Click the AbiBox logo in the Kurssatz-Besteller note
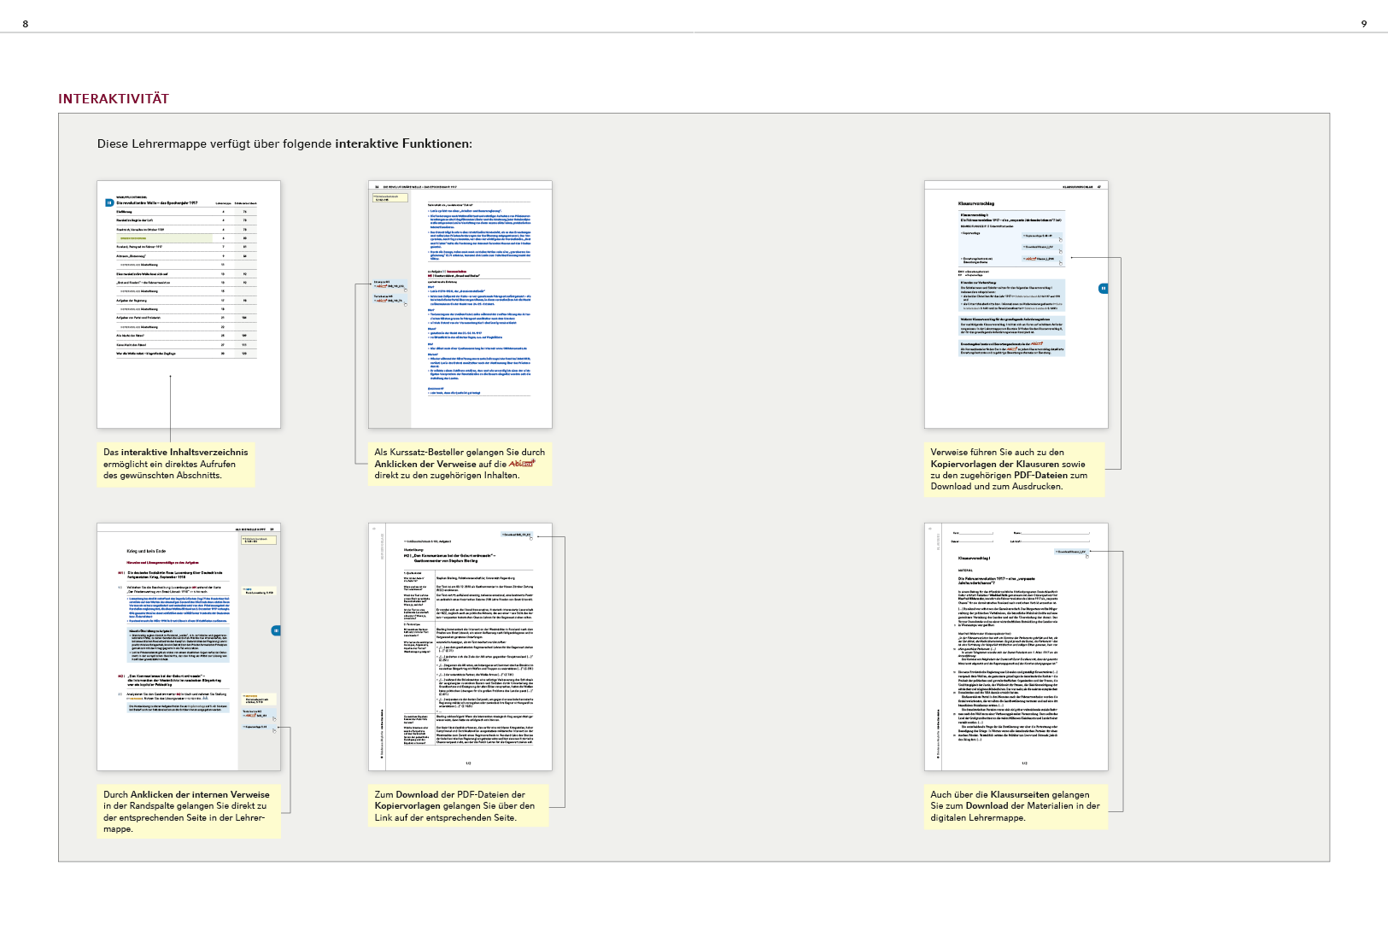 521,464
